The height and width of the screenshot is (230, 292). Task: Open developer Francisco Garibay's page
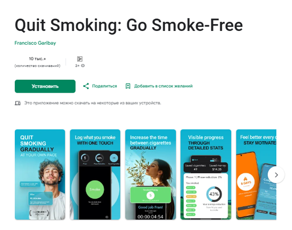coord(35,43)
